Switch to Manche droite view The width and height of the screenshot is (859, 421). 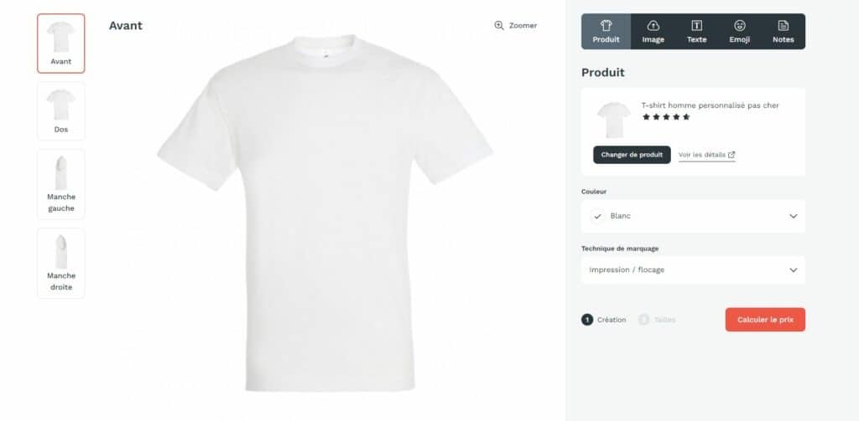click(60, 263)
